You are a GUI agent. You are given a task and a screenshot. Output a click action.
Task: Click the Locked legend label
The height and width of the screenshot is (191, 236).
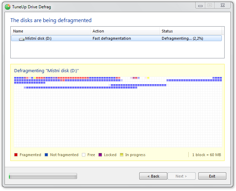click(x=110, y=155)
